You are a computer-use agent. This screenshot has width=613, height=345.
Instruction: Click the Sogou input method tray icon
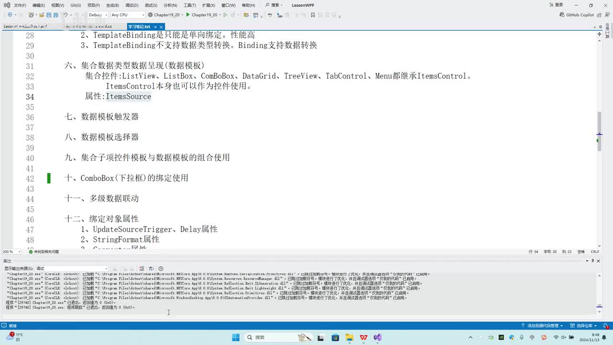pyautogui.click(x=545, y=337)
